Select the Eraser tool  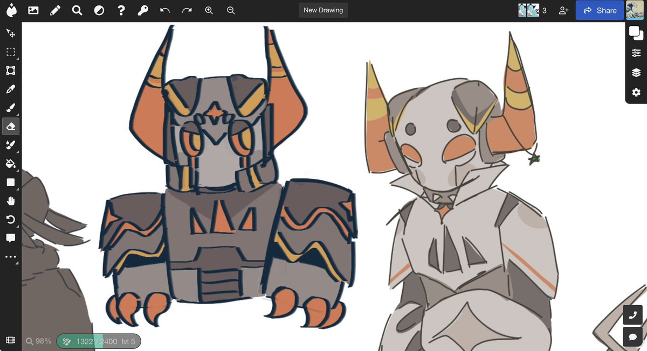click(11, 127)
